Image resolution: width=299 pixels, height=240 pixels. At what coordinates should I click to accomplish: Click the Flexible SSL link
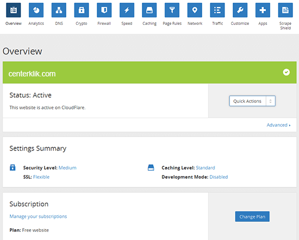tap(41, 177)
